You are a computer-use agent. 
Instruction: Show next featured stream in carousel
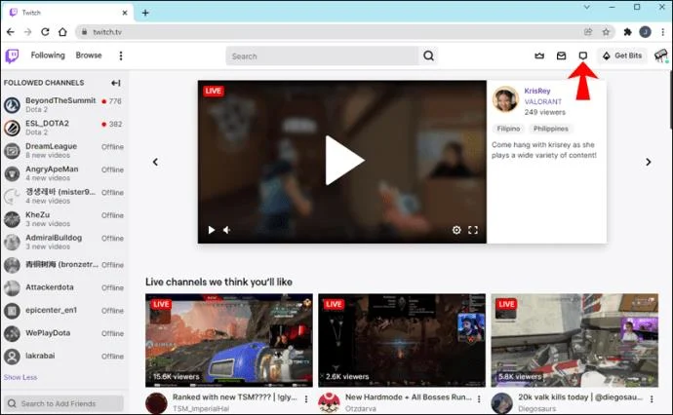[648, 162]
